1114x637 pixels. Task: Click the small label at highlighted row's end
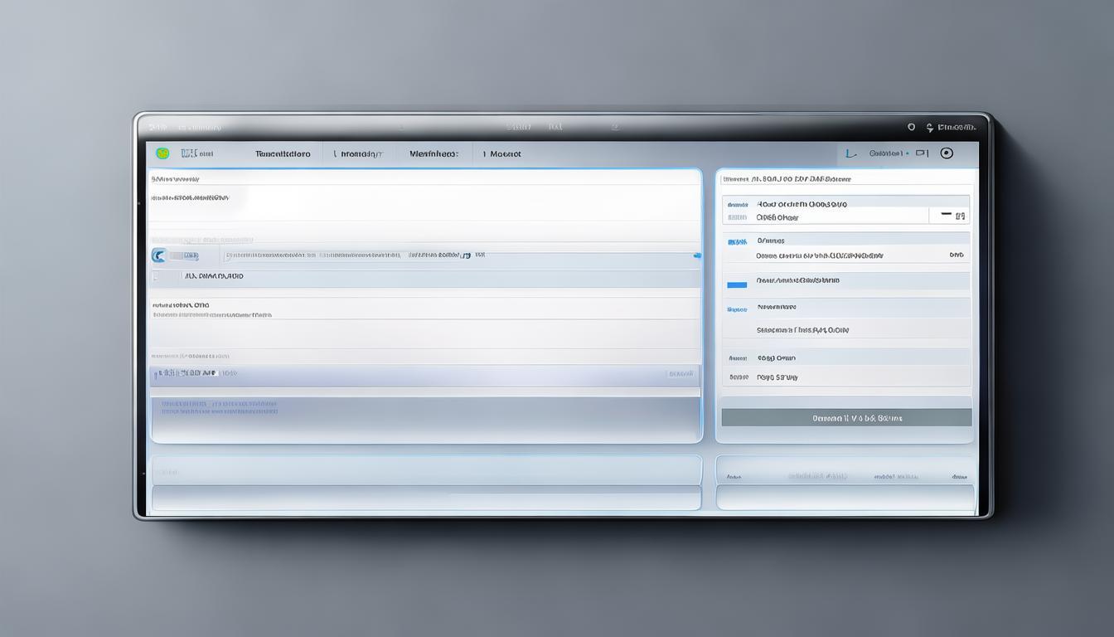tap(680, 374)
